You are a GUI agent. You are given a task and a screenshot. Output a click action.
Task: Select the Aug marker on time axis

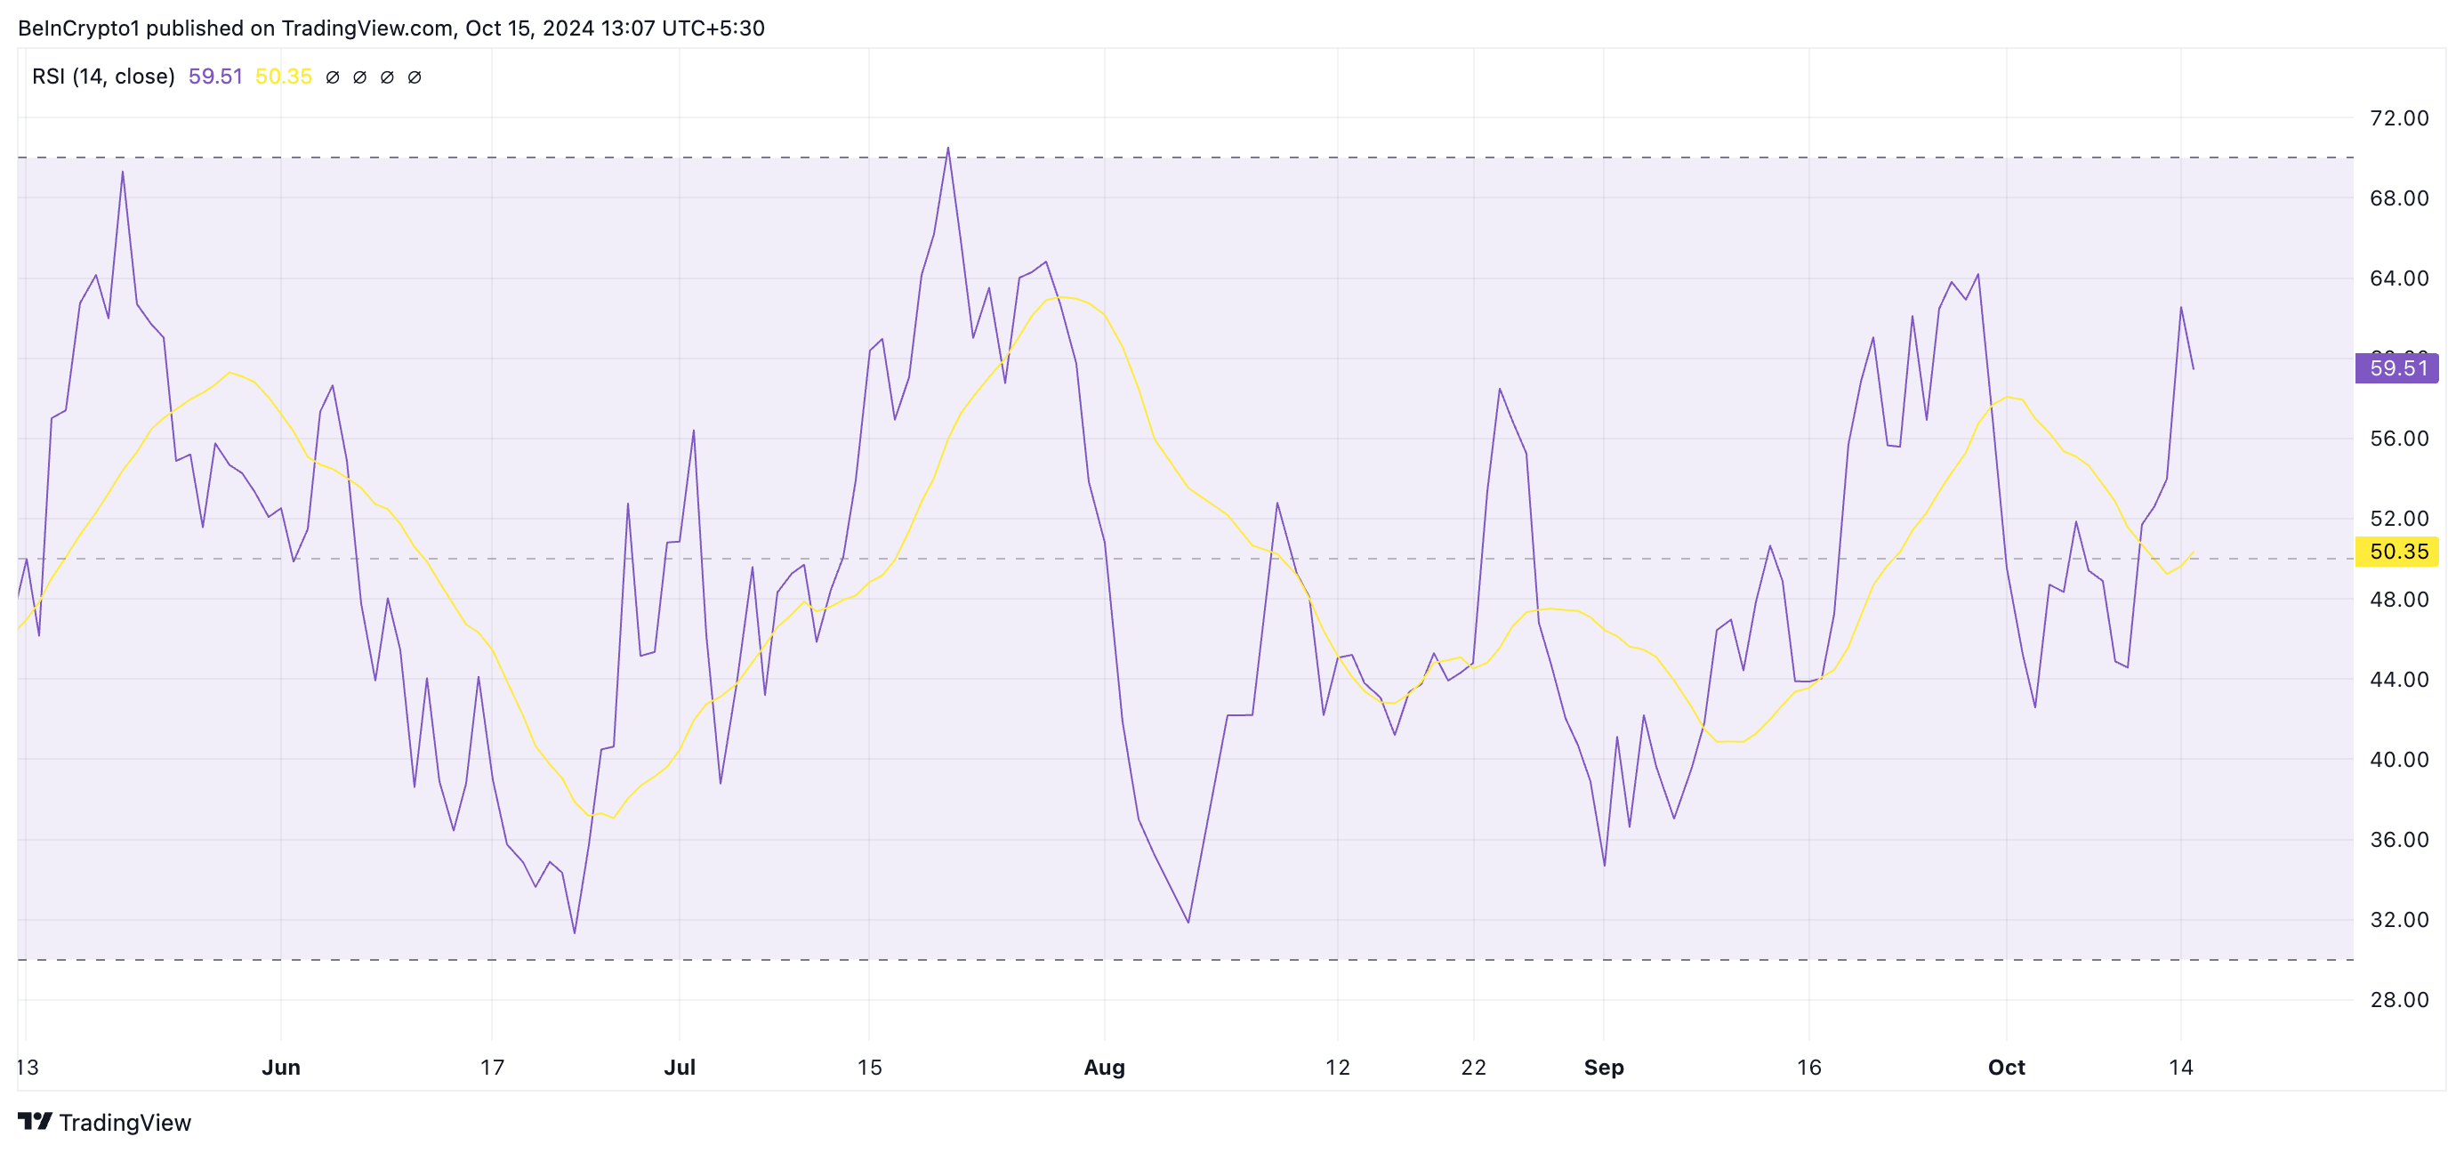[x=1104, y=1067]
